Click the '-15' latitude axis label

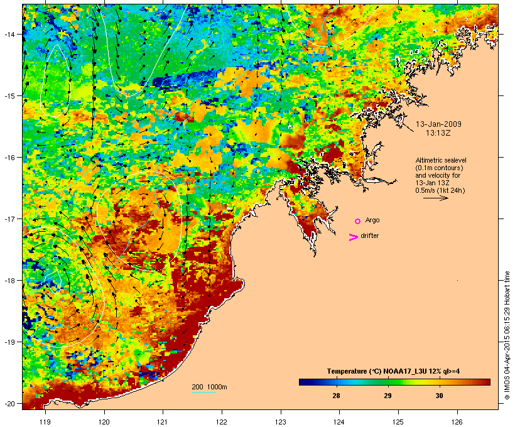click(x=9, y=96)
